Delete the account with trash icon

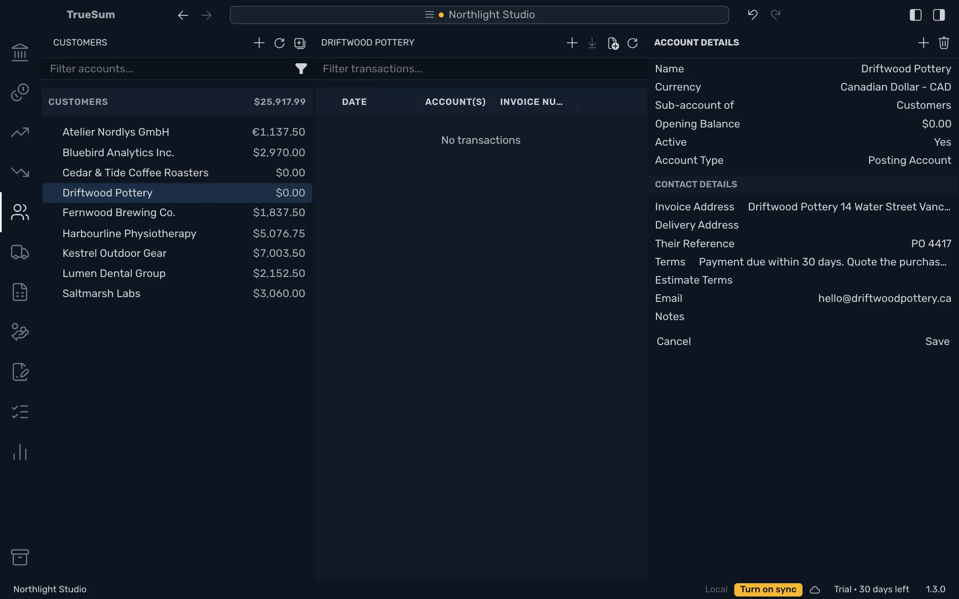[x=944, y=43]
